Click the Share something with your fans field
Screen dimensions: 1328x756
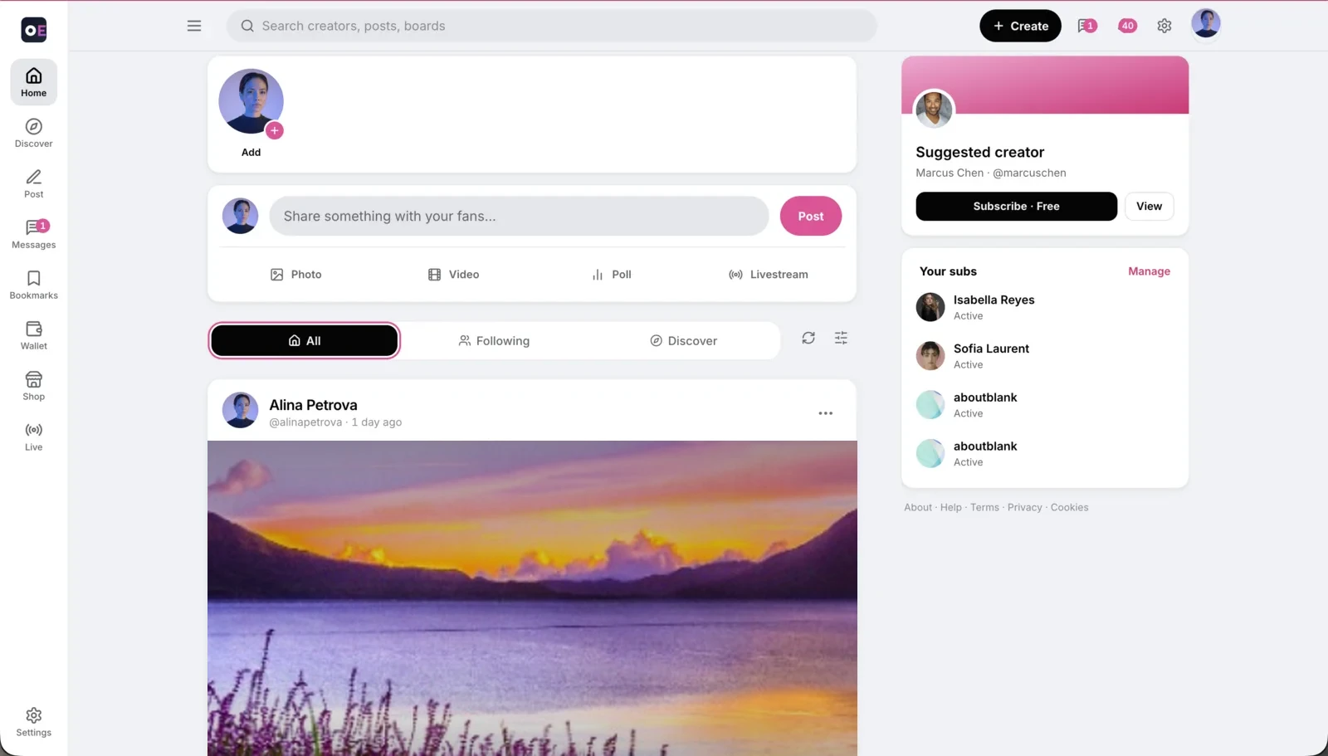click(x=519, y=216)
